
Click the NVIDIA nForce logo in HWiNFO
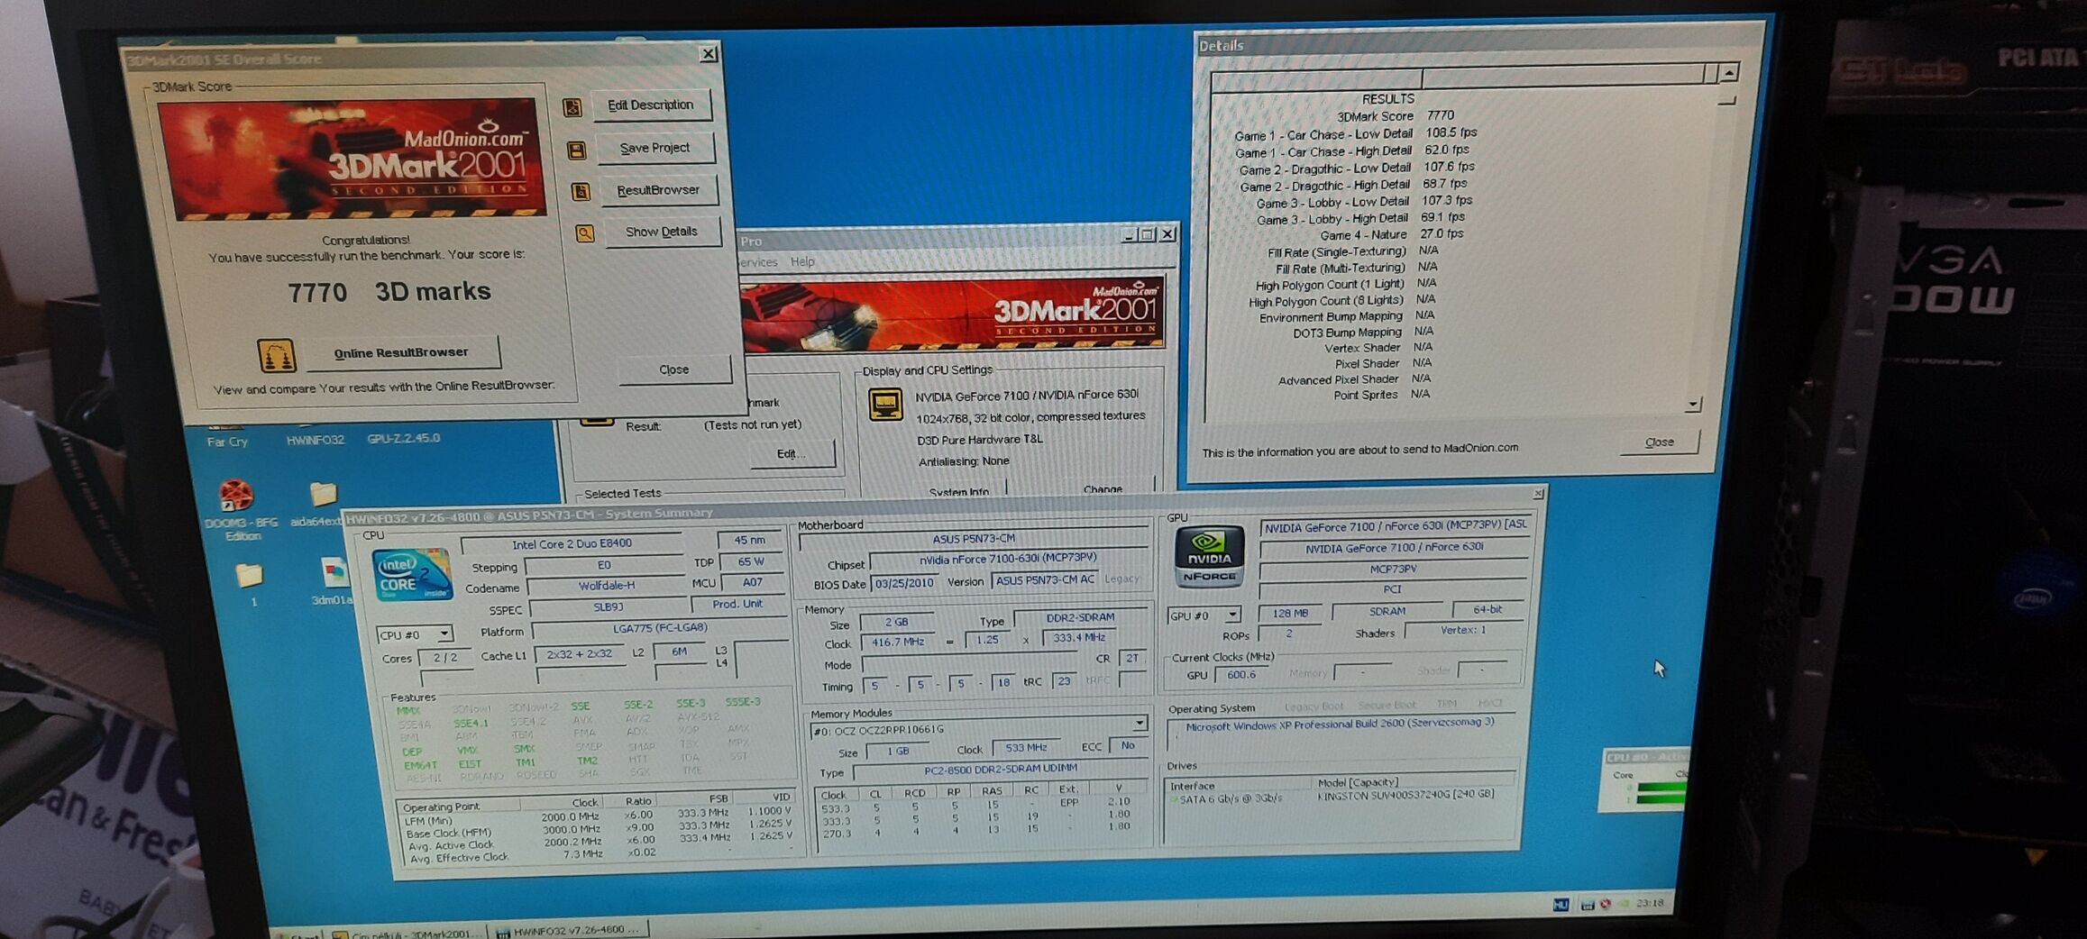[1209, 556]
